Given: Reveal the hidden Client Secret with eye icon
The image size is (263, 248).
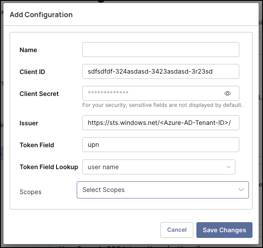Looking at the screenshot, I should coord(227,93).
